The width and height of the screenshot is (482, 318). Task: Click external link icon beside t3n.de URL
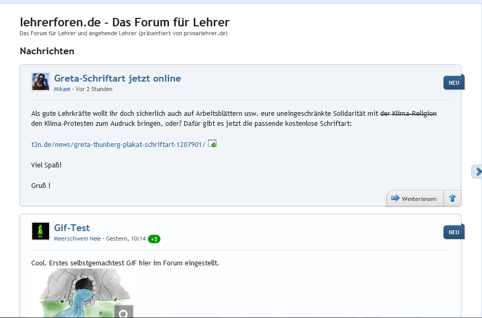tap(212, 144)
